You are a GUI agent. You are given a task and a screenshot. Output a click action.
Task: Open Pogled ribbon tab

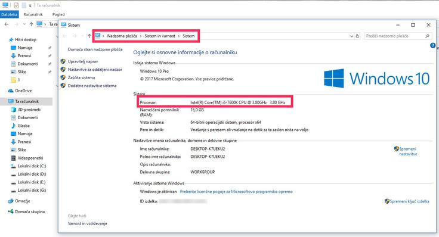tap(58, 14)
